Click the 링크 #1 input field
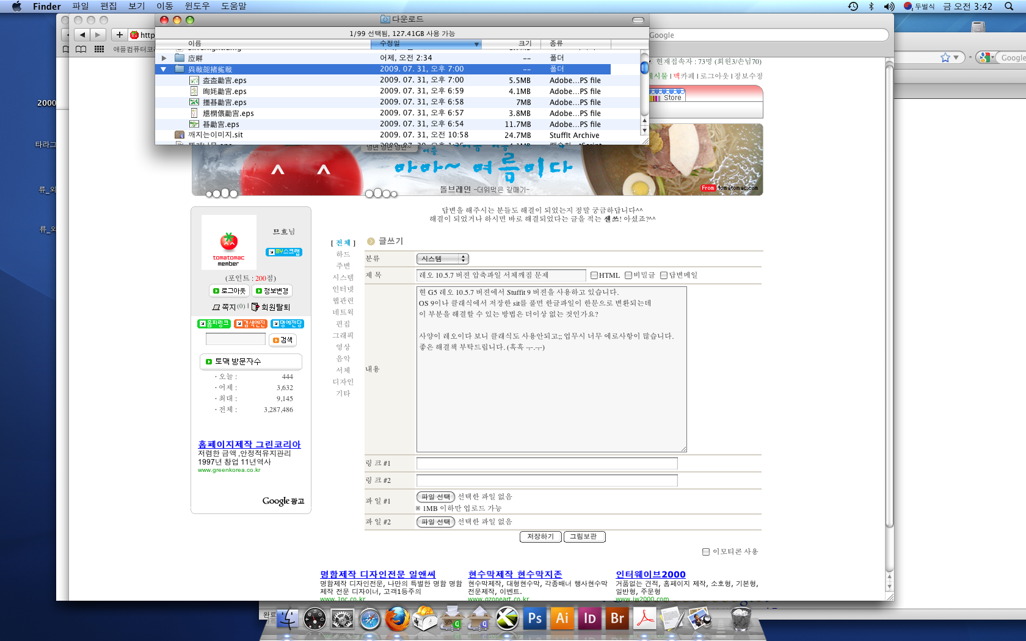This screenshot has height=641, width=1026. (547, 463)
